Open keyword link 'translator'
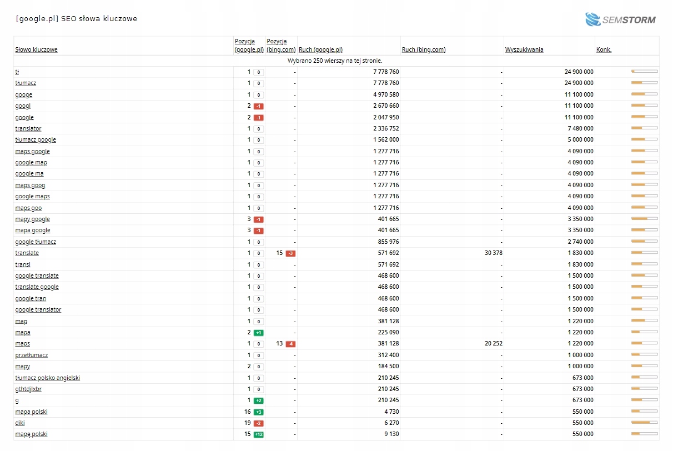The width and height of the screenshot is (673, 451). pos(28,128)
